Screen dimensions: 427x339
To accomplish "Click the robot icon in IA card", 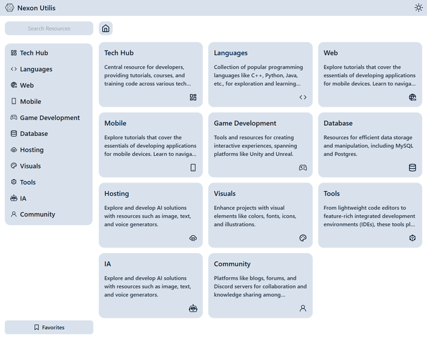I will [x=193, y=308].
